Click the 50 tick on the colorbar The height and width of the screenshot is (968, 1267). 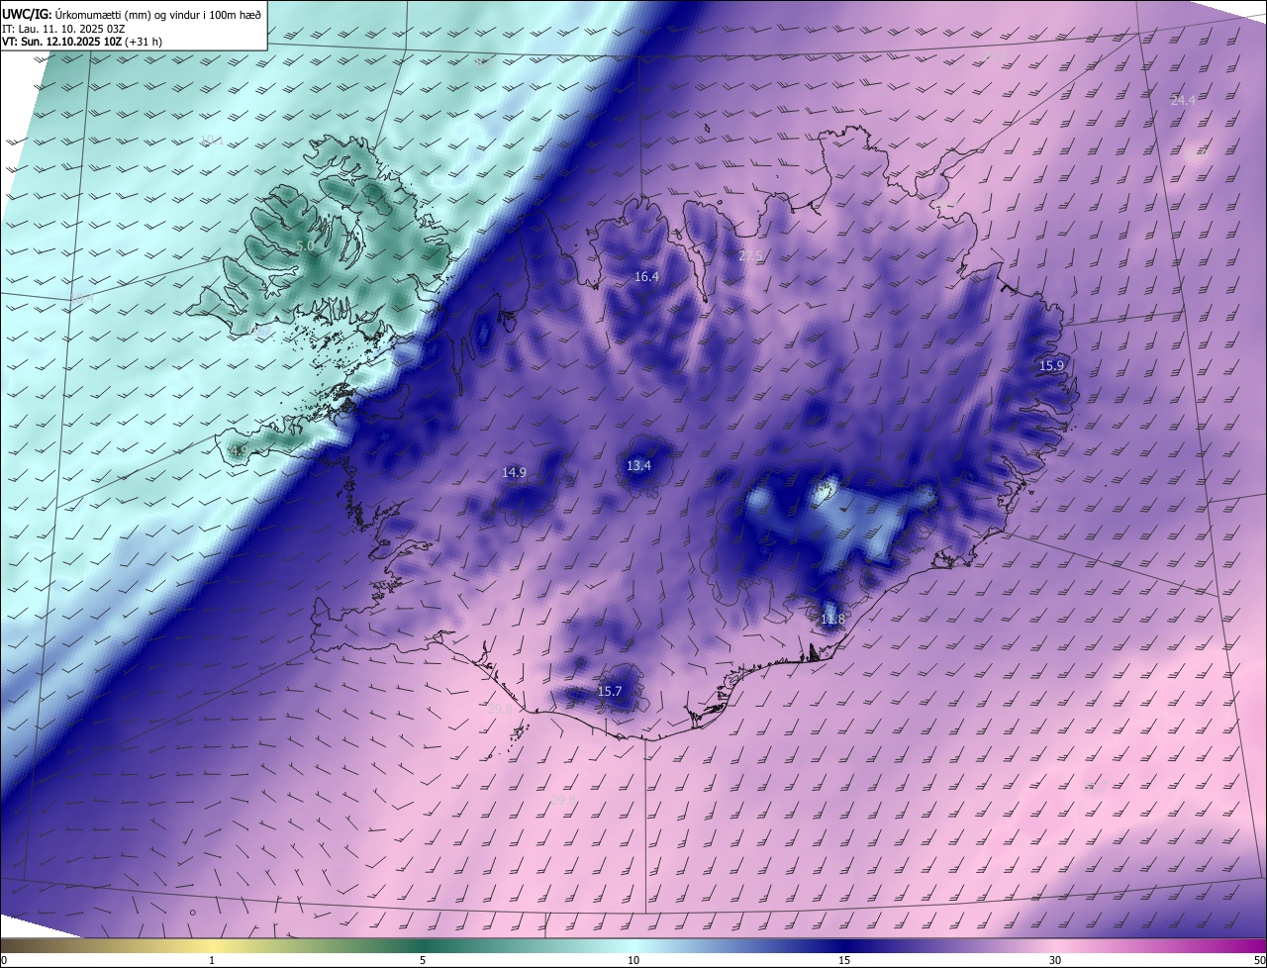tap(1259, 960)
